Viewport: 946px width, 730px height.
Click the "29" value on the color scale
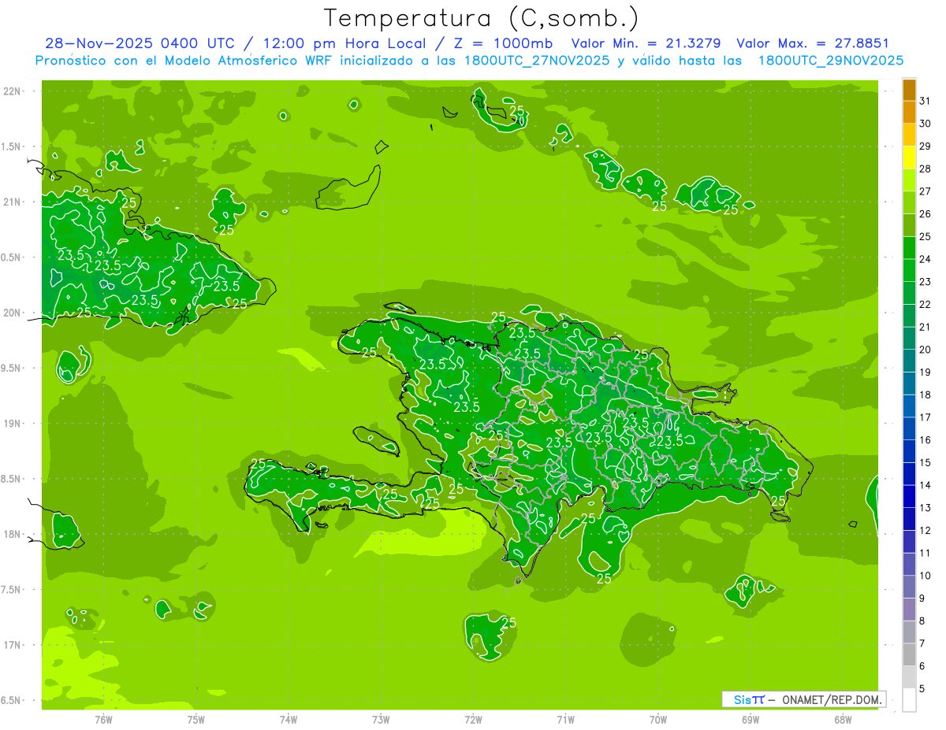(x=926, y=146)
